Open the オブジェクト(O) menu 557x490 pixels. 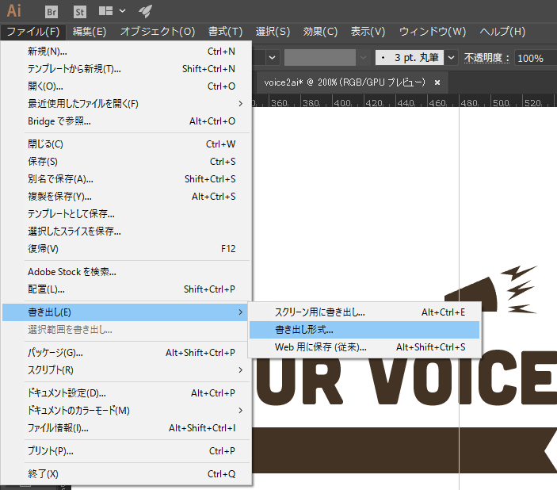tap(158, 32)
